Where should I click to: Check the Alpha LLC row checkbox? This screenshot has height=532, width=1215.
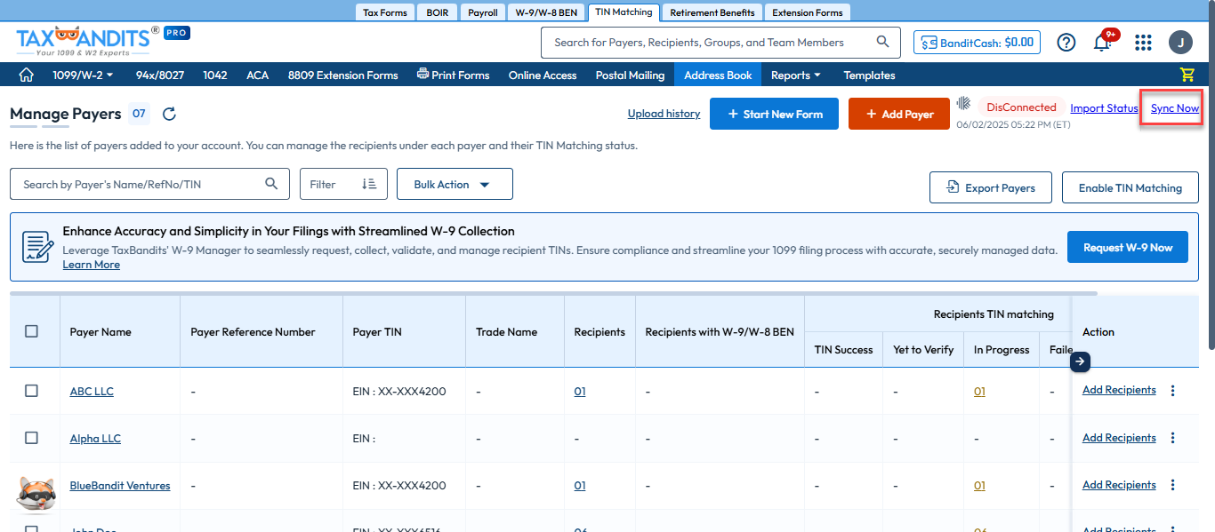coord(31,438)
